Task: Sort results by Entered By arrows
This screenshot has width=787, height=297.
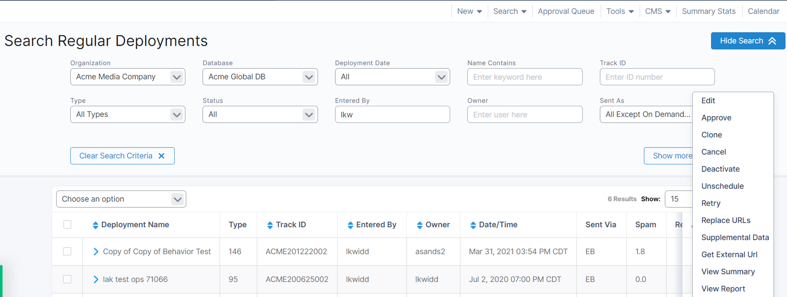Action: coord(350,225)
